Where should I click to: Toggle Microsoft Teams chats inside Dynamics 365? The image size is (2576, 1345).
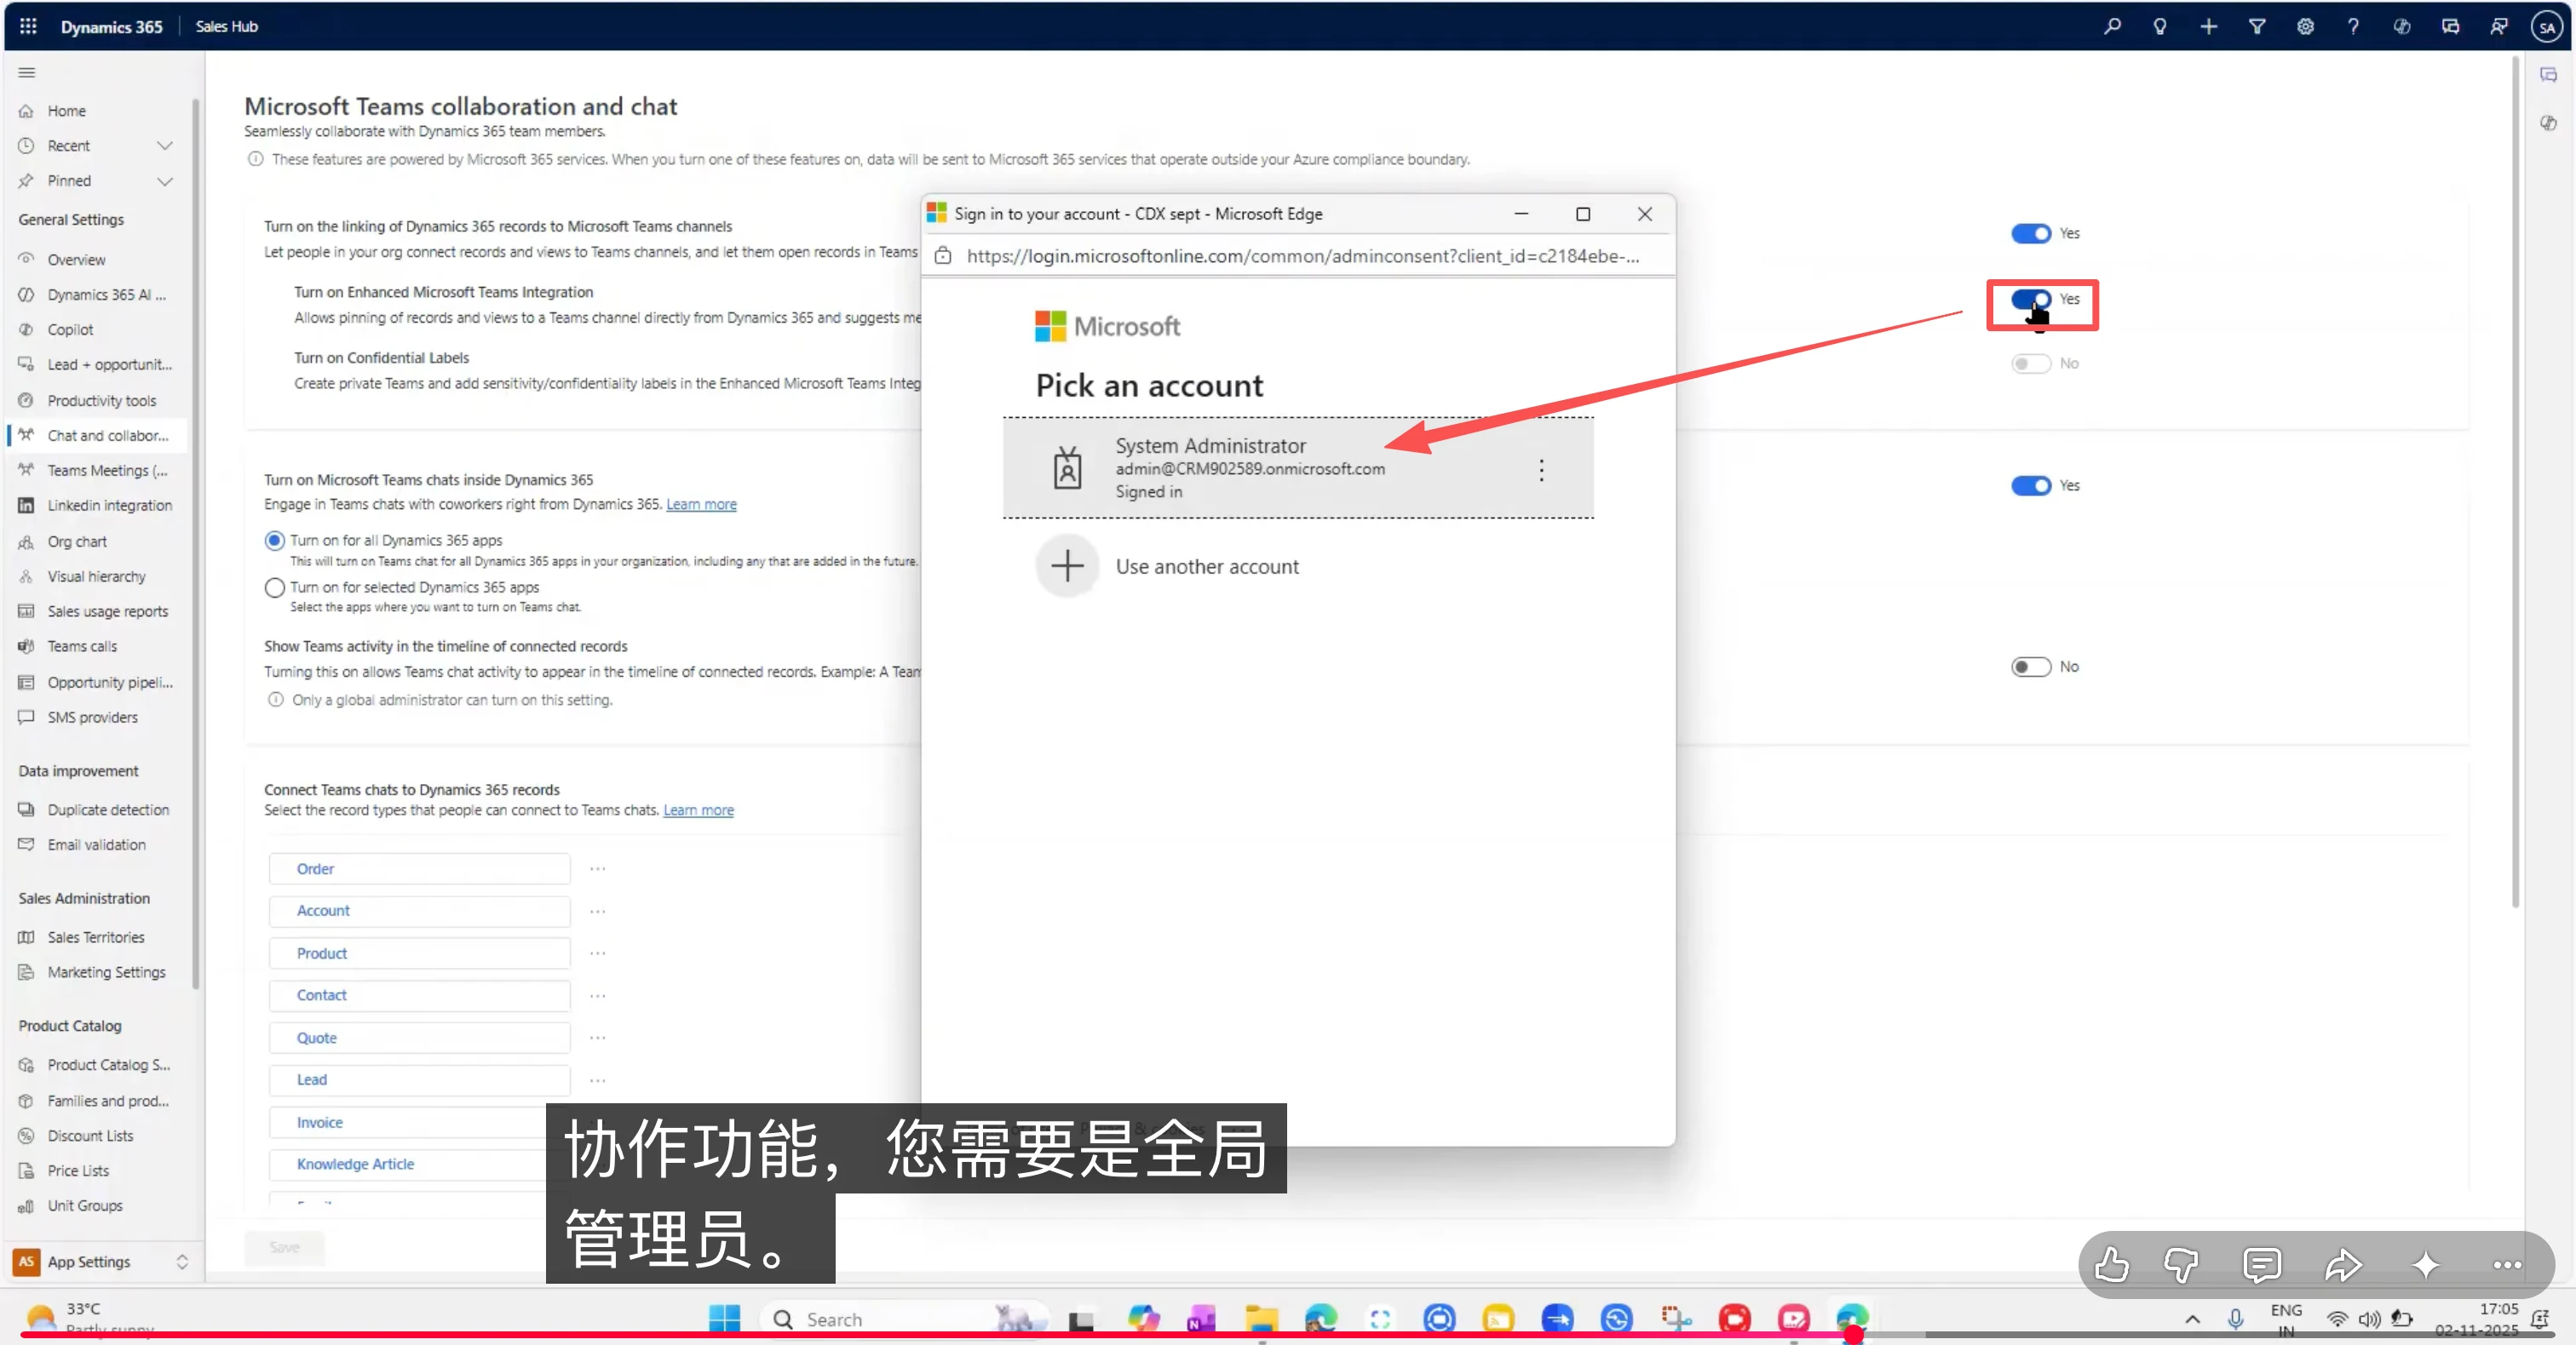tap(2030, 485)
